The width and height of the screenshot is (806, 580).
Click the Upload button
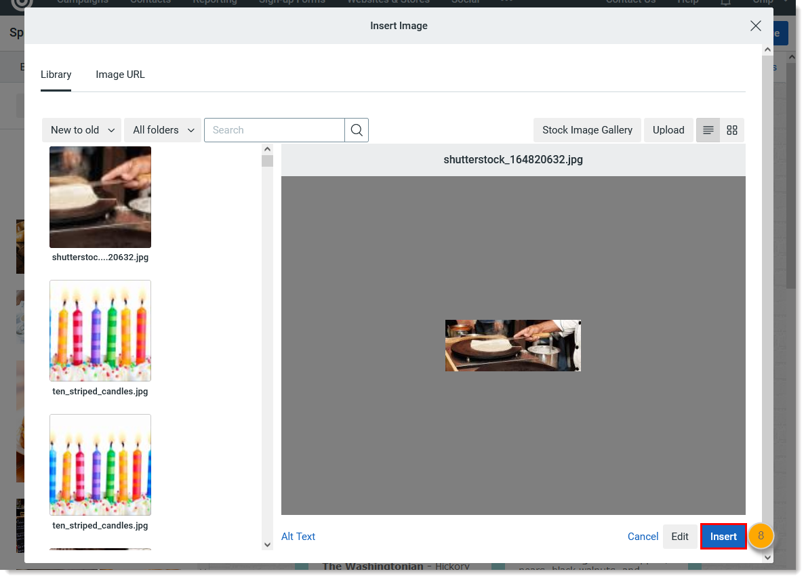pos(668,130)
